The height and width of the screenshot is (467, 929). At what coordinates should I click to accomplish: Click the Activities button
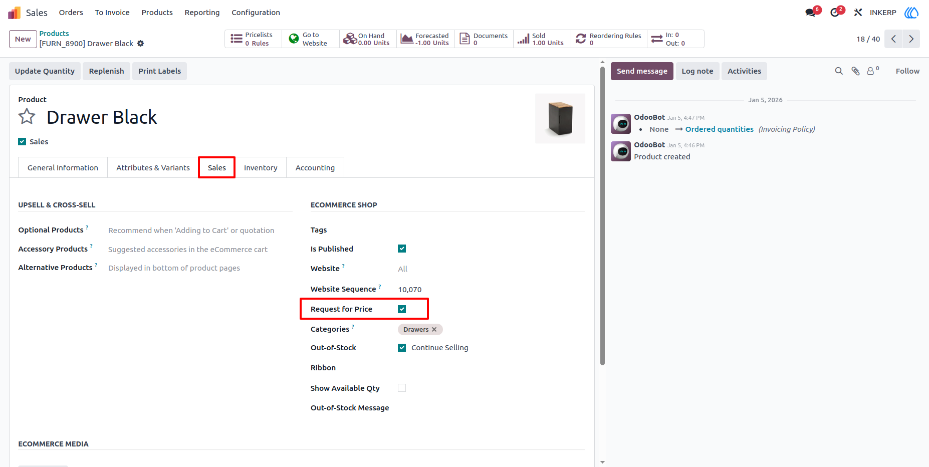(744, 71)
